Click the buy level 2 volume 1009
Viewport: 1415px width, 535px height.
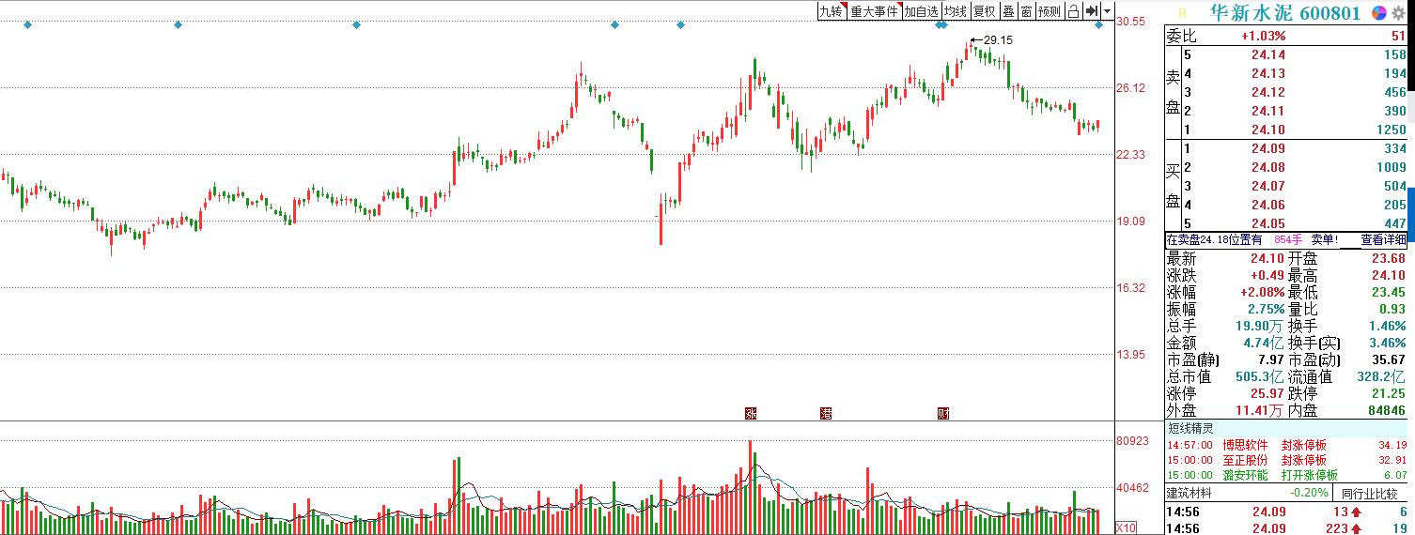click(x=1390, y=167)
